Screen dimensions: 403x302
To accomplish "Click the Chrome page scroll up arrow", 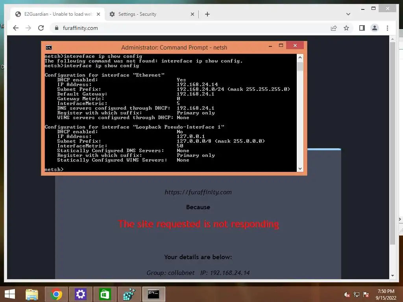I will (x=392, y=39).
